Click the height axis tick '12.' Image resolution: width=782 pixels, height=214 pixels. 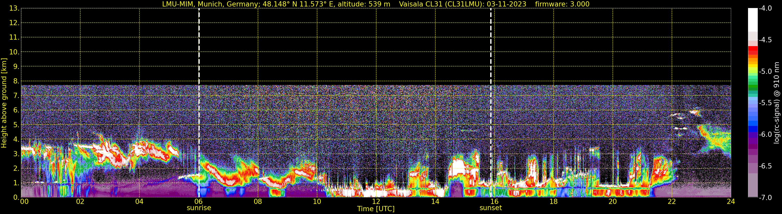pyautogui.click(x=14, y=23)
